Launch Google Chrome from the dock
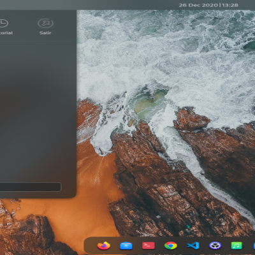The width and height of the screenshot is (255, 255). 171,245
